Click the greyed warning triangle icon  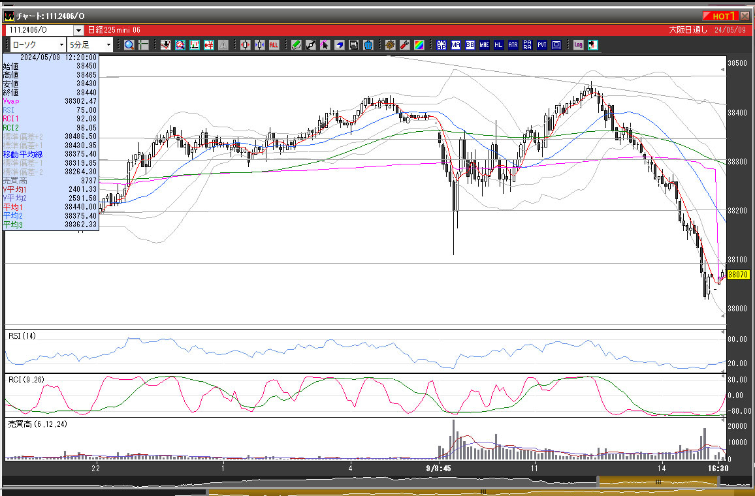(x=223, y=45)
